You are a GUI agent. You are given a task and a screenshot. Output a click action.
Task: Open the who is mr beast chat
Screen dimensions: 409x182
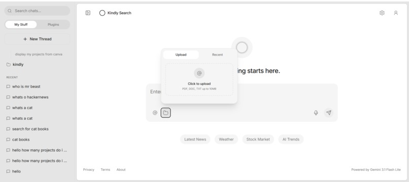(x=37, y=86)
